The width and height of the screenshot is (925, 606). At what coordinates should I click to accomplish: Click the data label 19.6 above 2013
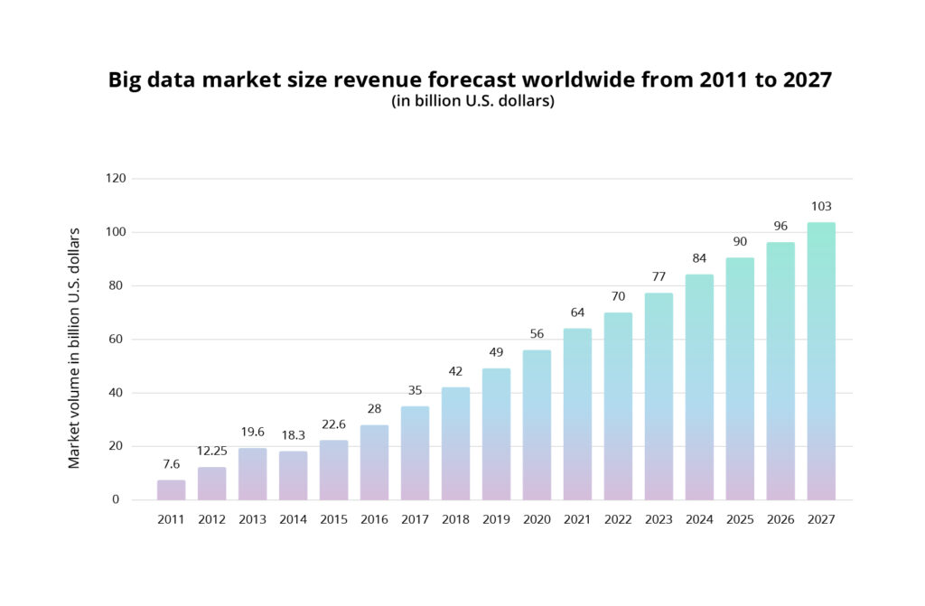click(253, 433)
